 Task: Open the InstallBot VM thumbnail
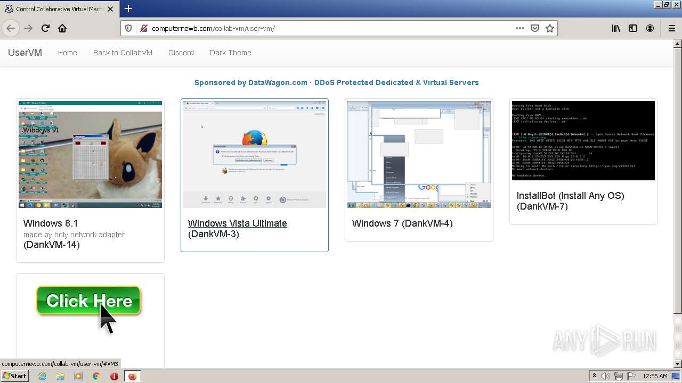click(x=583, y=140)
